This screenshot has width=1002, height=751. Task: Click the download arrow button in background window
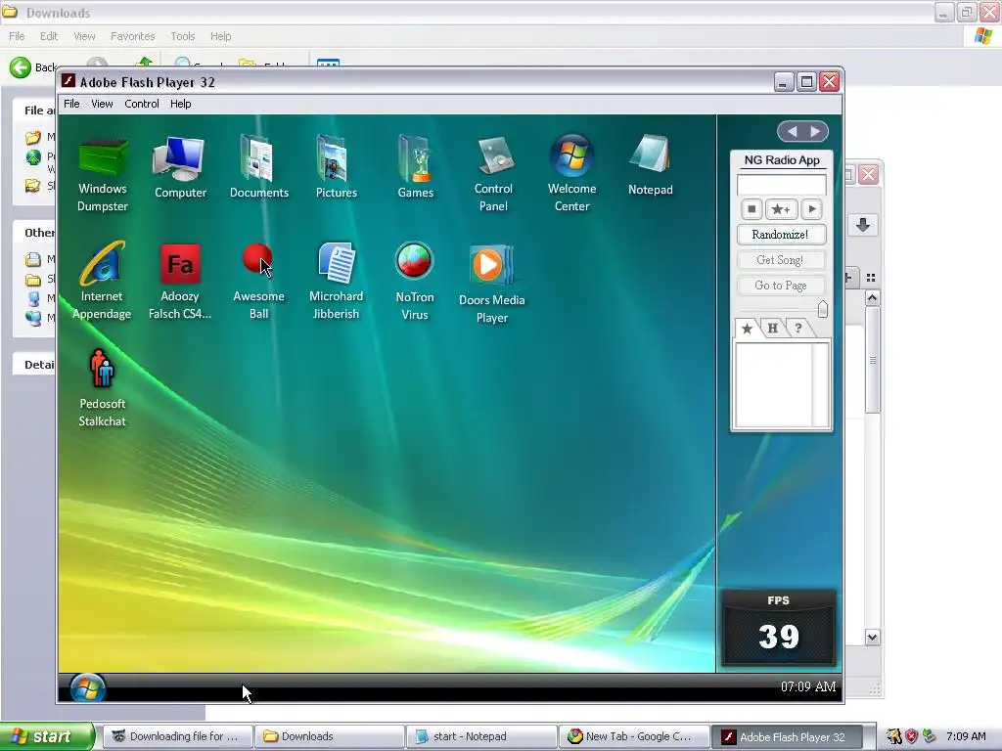point(863,225)
